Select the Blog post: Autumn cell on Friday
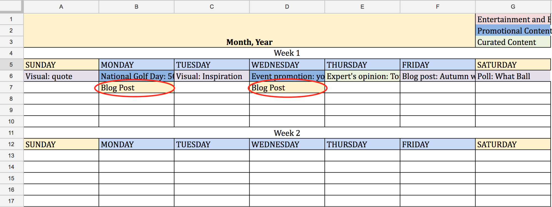552x207 pixels. click(438, 76)
